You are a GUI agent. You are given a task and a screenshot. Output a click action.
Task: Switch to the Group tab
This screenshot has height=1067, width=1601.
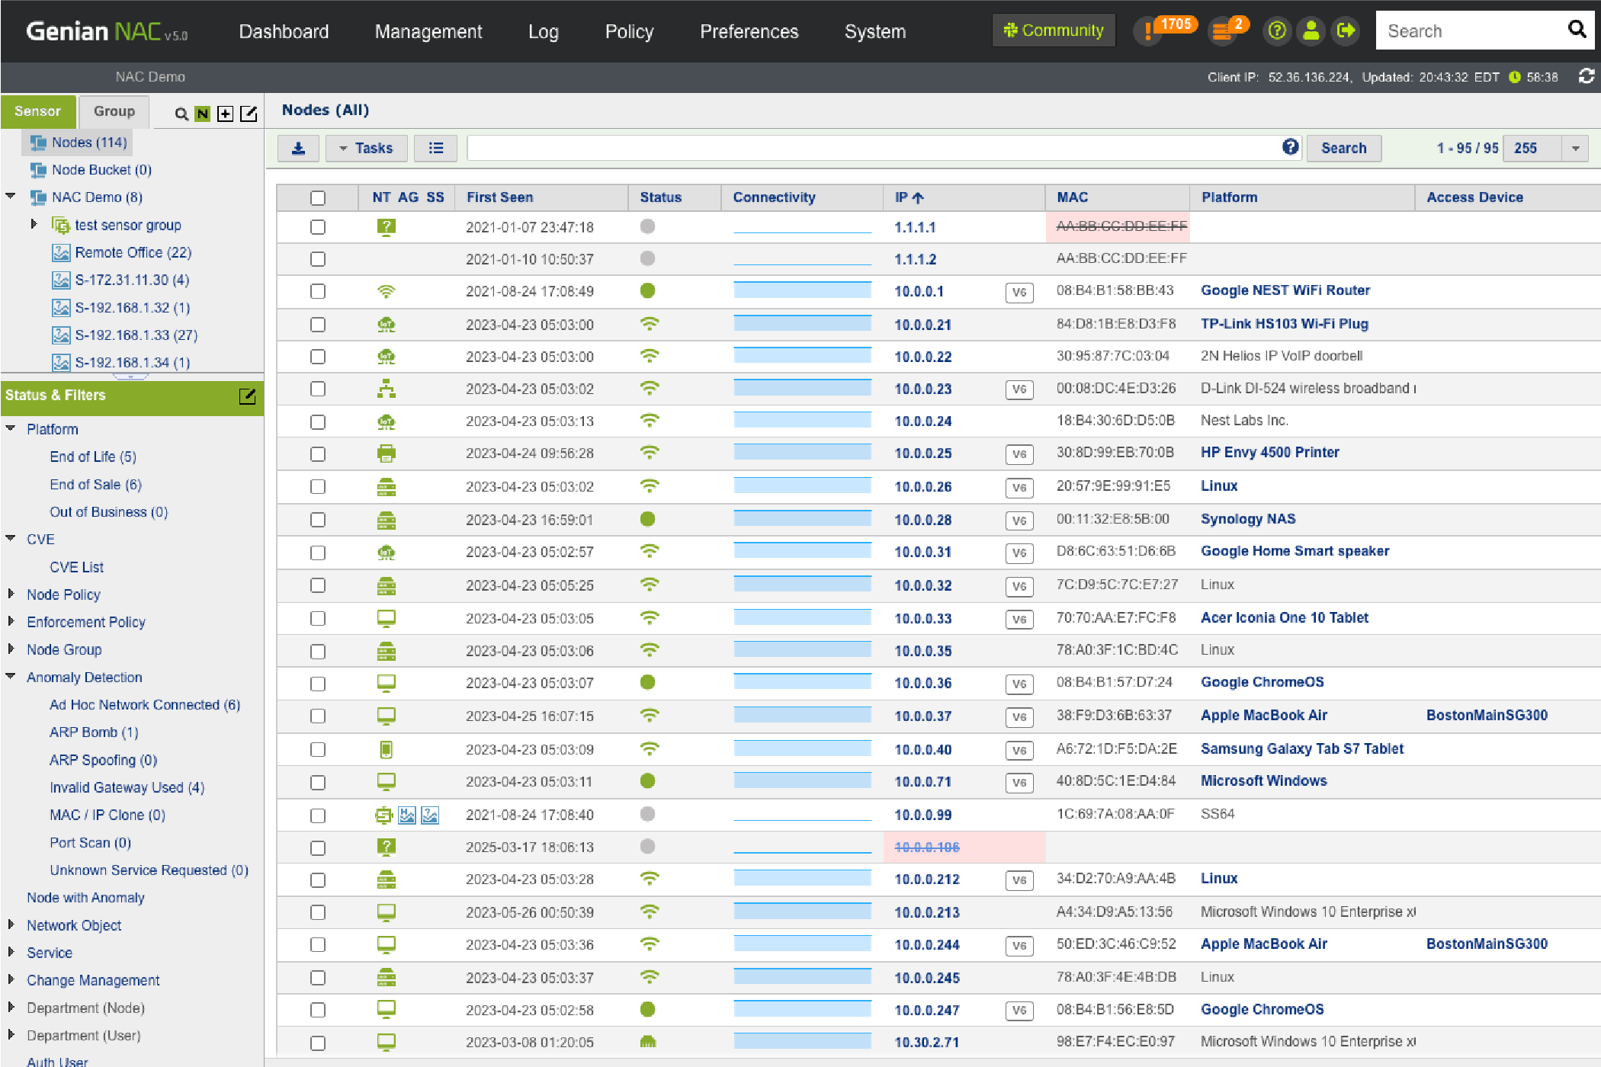point(114,111)
